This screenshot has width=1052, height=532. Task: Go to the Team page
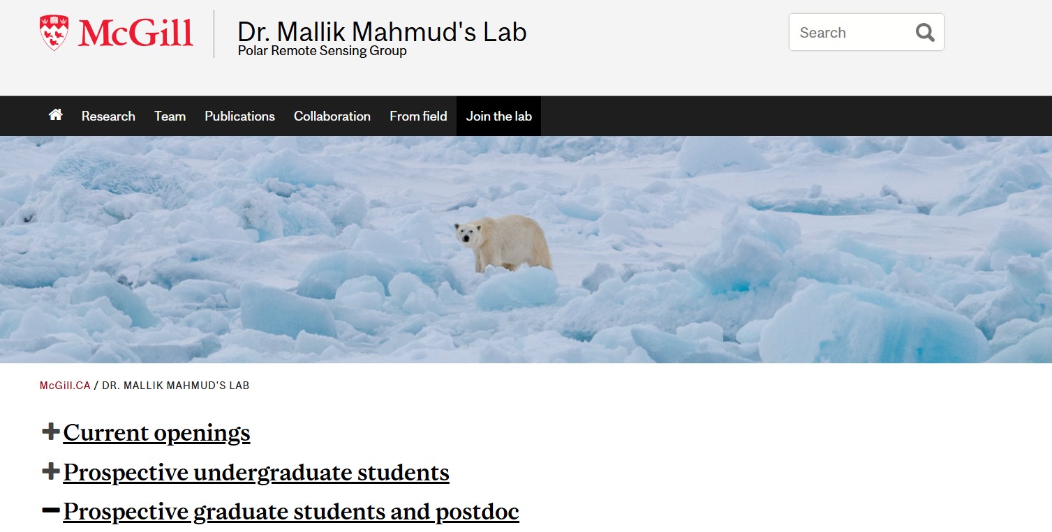coord(170,116)
